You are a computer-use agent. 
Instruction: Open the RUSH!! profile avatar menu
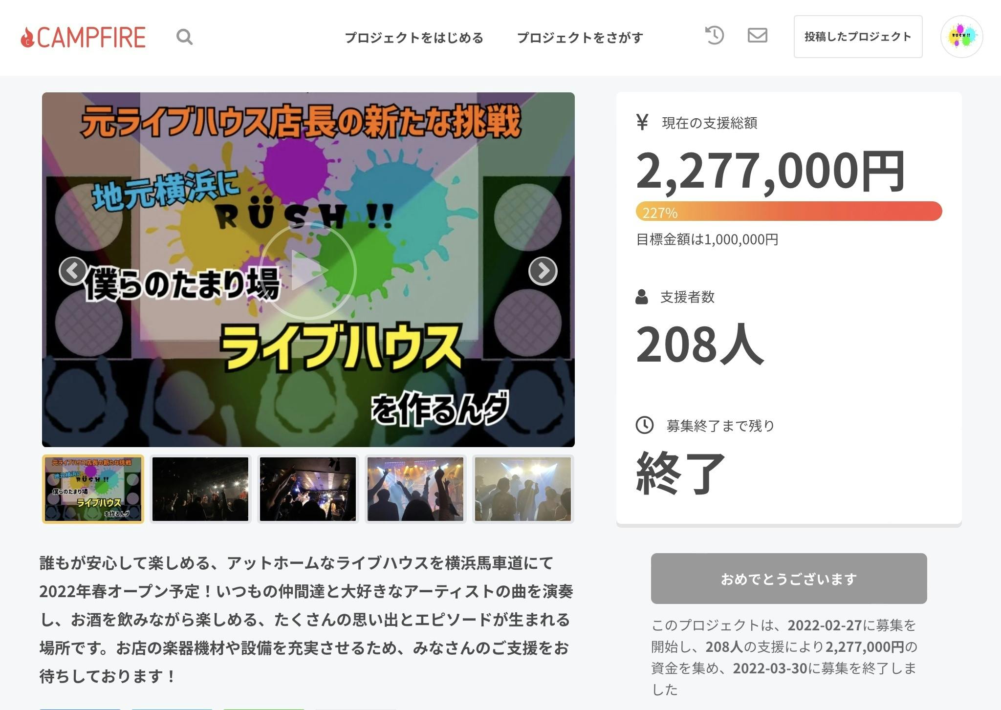[x=961, y=37]
